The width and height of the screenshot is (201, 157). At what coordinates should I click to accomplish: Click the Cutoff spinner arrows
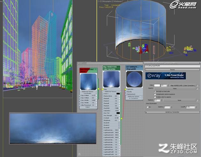click(196, 107)
